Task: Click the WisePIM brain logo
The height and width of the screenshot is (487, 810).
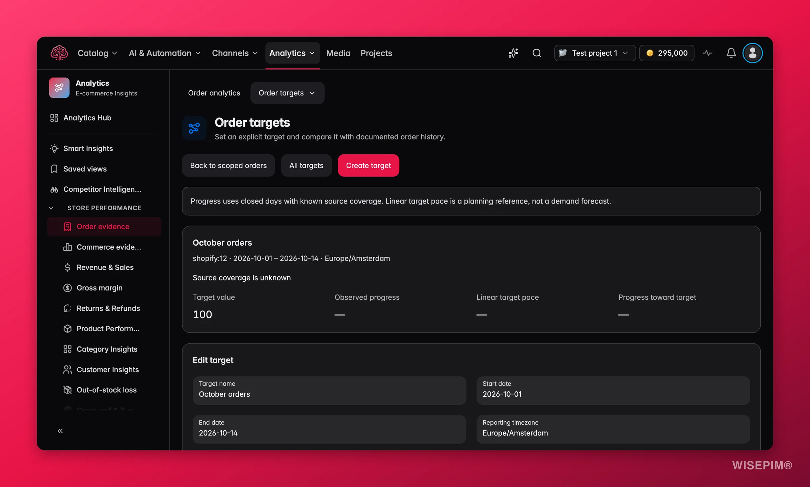Action: (x=59, y=53)
